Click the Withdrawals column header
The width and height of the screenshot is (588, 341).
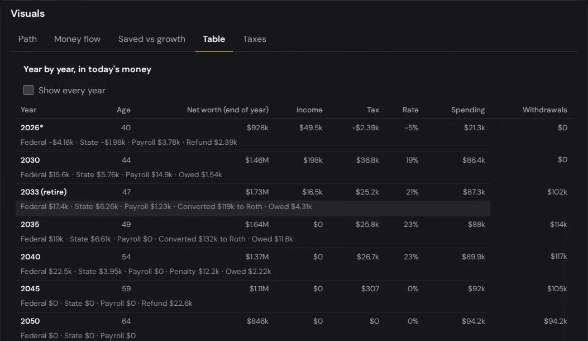[x=545, y=110]
